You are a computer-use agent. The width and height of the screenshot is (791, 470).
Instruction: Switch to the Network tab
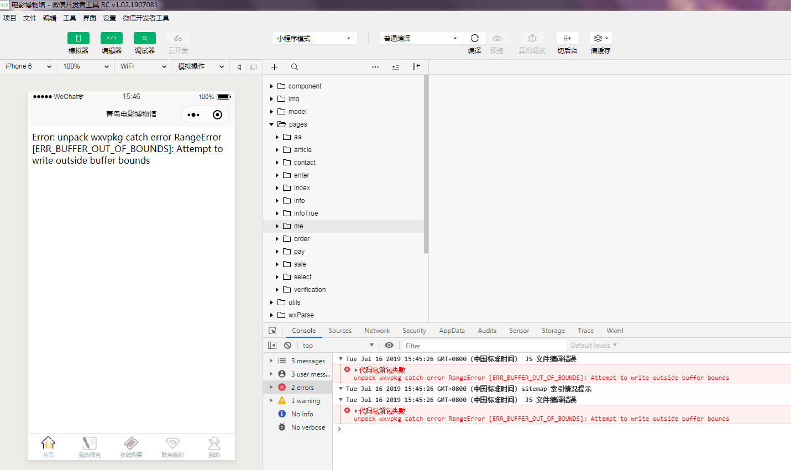tap(377, 331)
